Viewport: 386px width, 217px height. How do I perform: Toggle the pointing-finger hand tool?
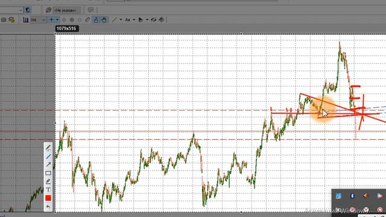(96, 20)
